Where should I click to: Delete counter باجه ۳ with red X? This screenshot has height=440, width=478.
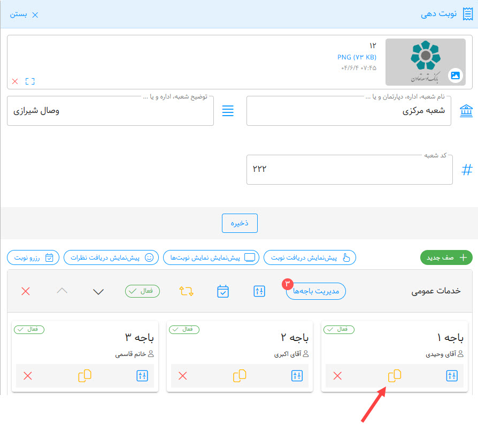coord(28,376)
